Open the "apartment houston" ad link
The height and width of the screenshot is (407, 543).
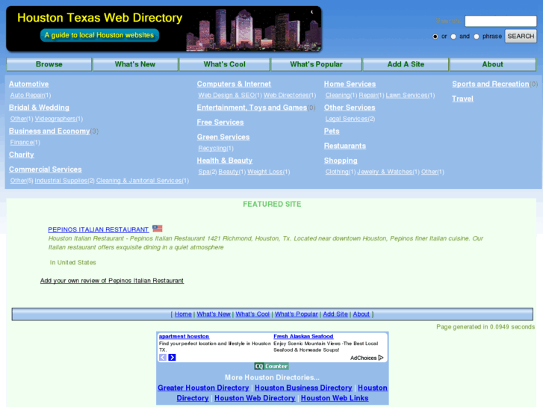pos(184,336)
